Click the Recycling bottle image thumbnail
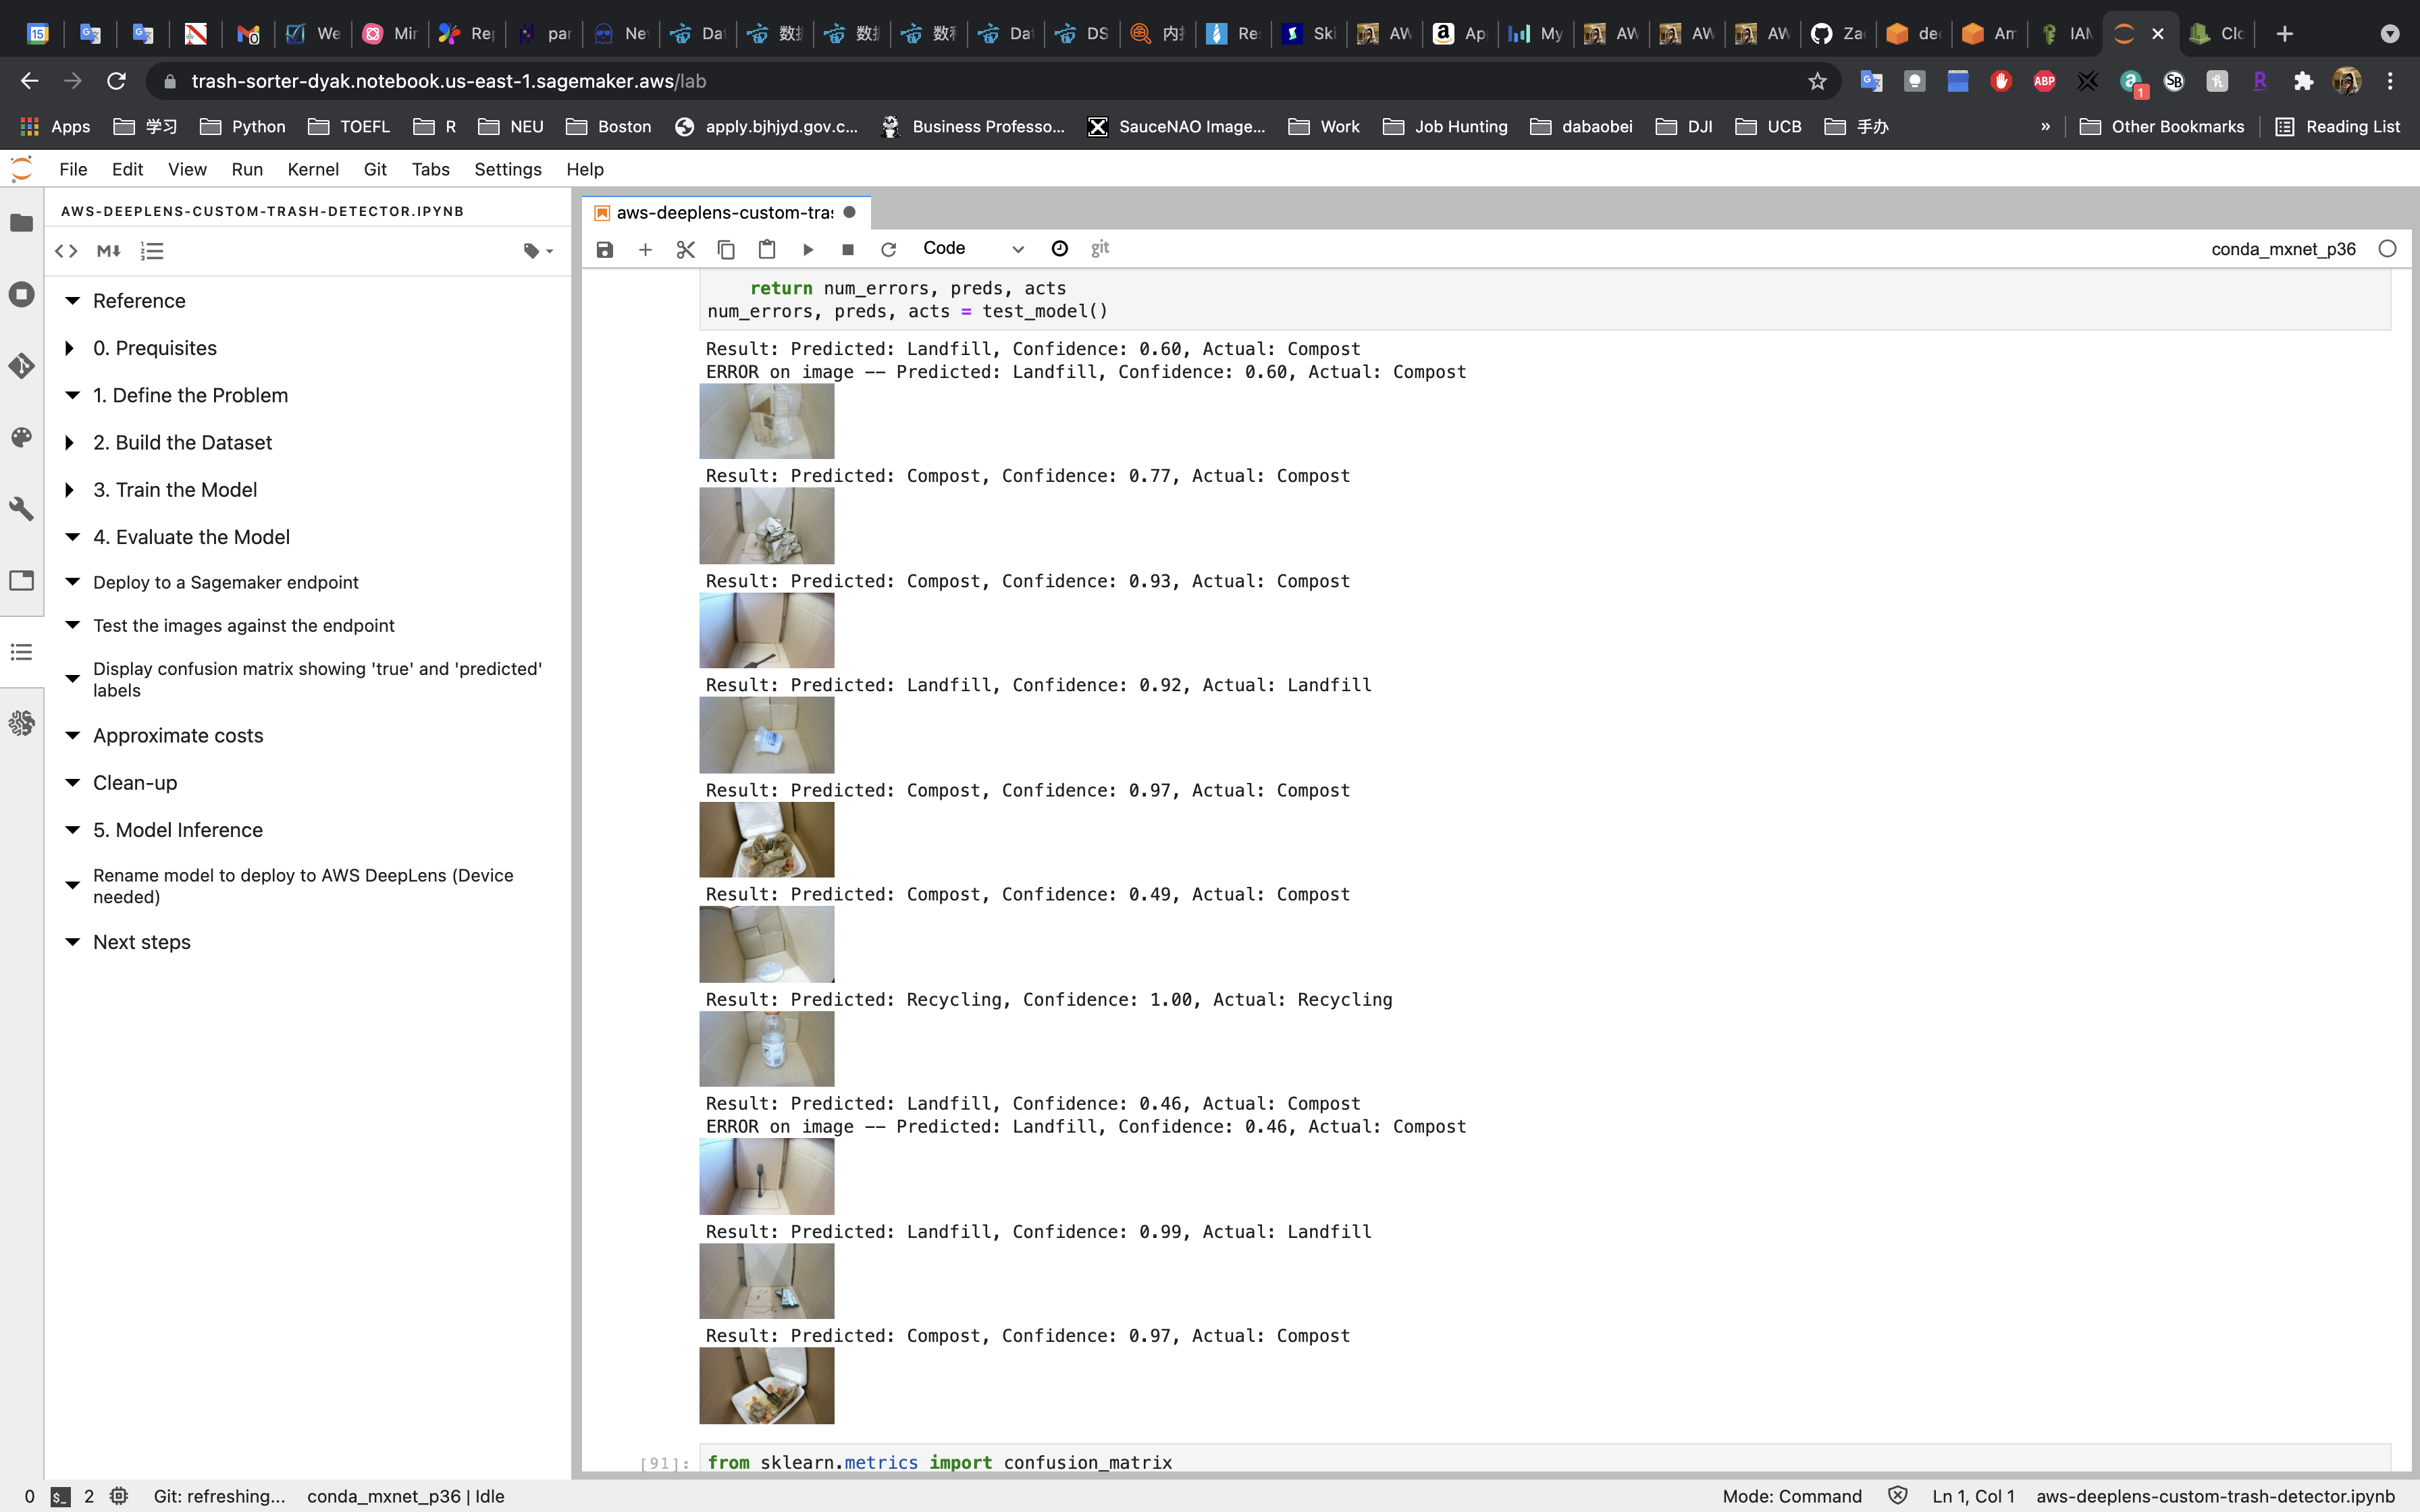 (x=766, y=1049)
